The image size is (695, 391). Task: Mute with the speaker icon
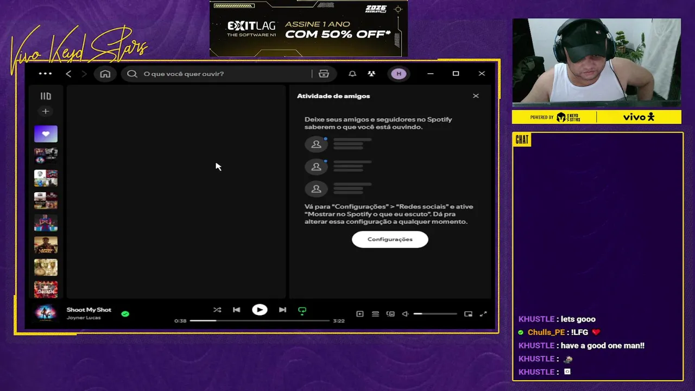point(405,314)
